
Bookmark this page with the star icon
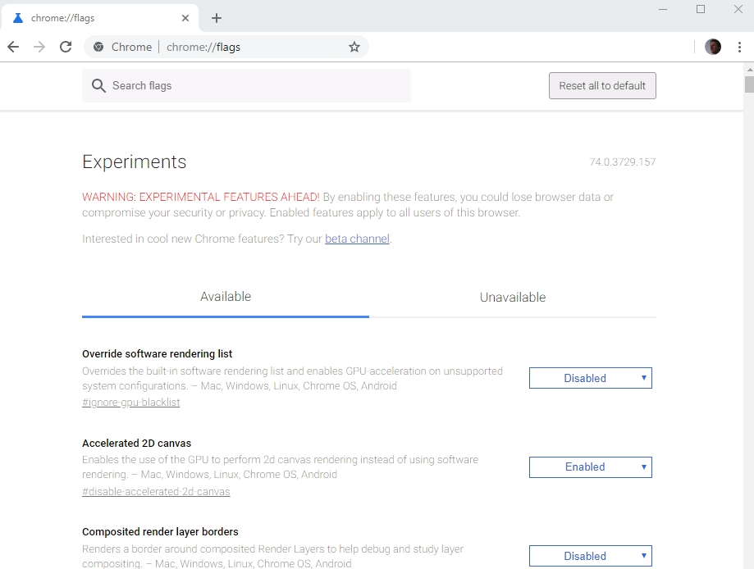(354, 47)
